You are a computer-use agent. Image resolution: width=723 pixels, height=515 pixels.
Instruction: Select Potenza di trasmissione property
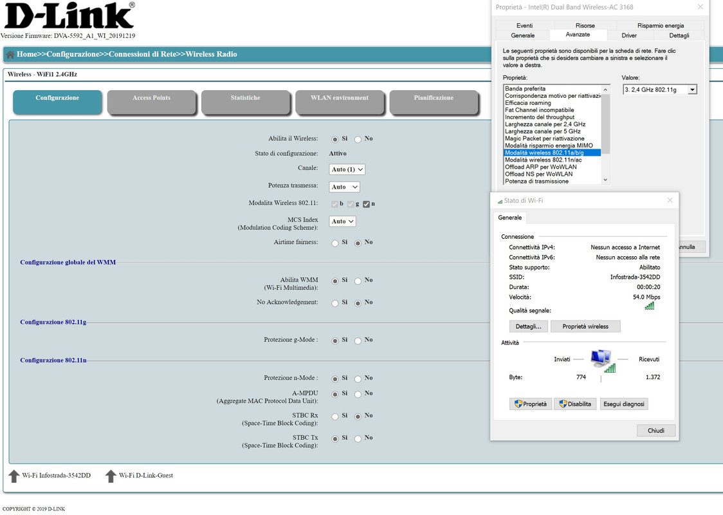coord(553,182)
